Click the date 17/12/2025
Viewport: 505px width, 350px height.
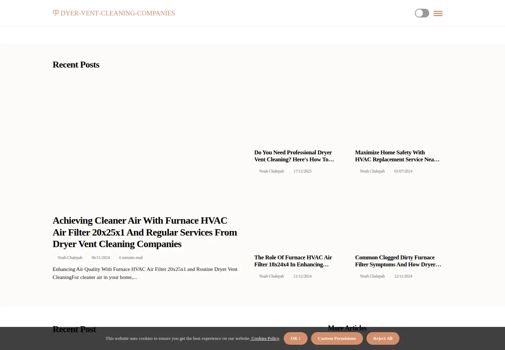302,171
